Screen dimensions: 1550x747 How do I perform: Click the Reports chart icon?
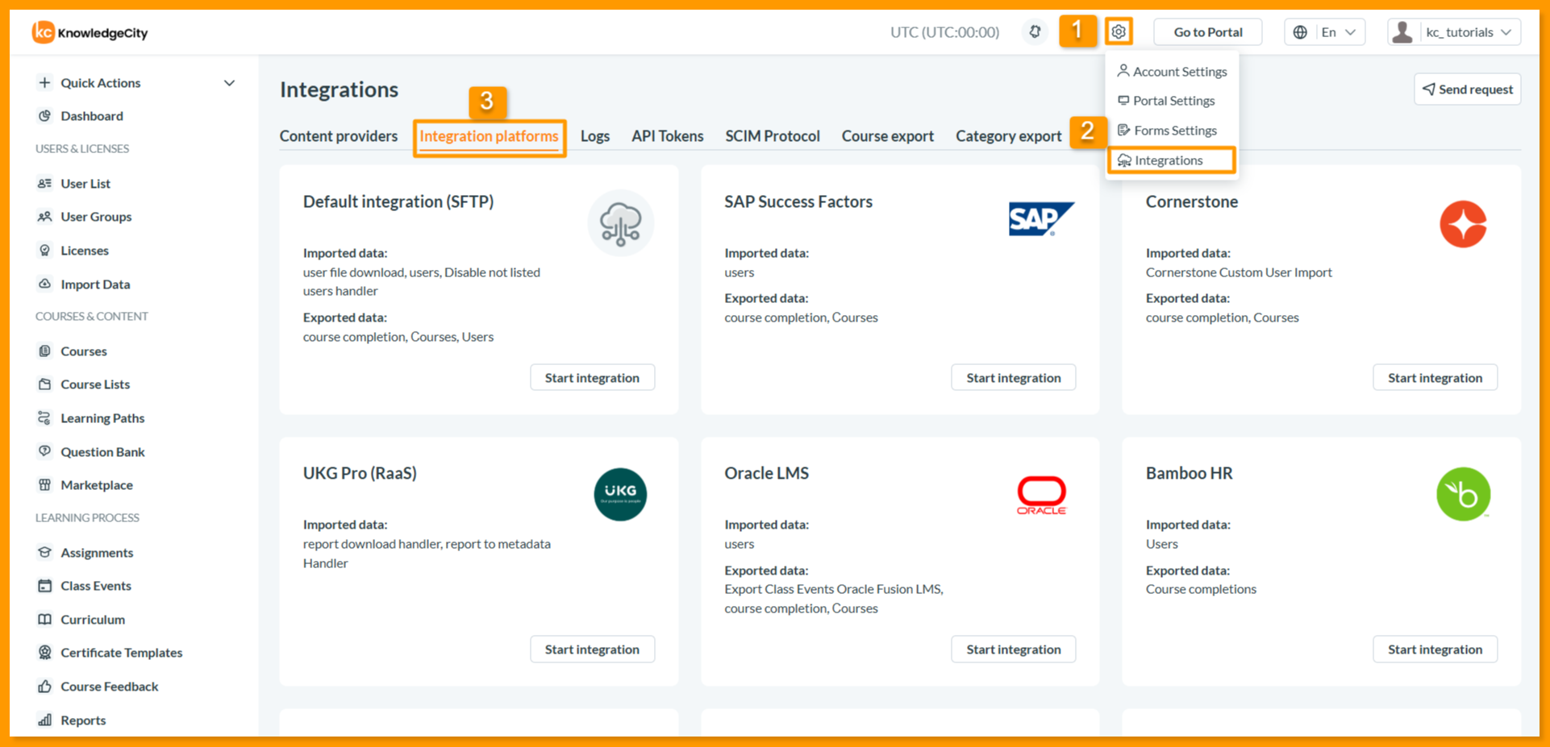(44, 720)
